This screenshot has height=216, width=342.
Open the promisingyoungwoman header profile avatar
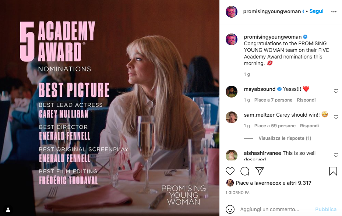tap(232, 11)
